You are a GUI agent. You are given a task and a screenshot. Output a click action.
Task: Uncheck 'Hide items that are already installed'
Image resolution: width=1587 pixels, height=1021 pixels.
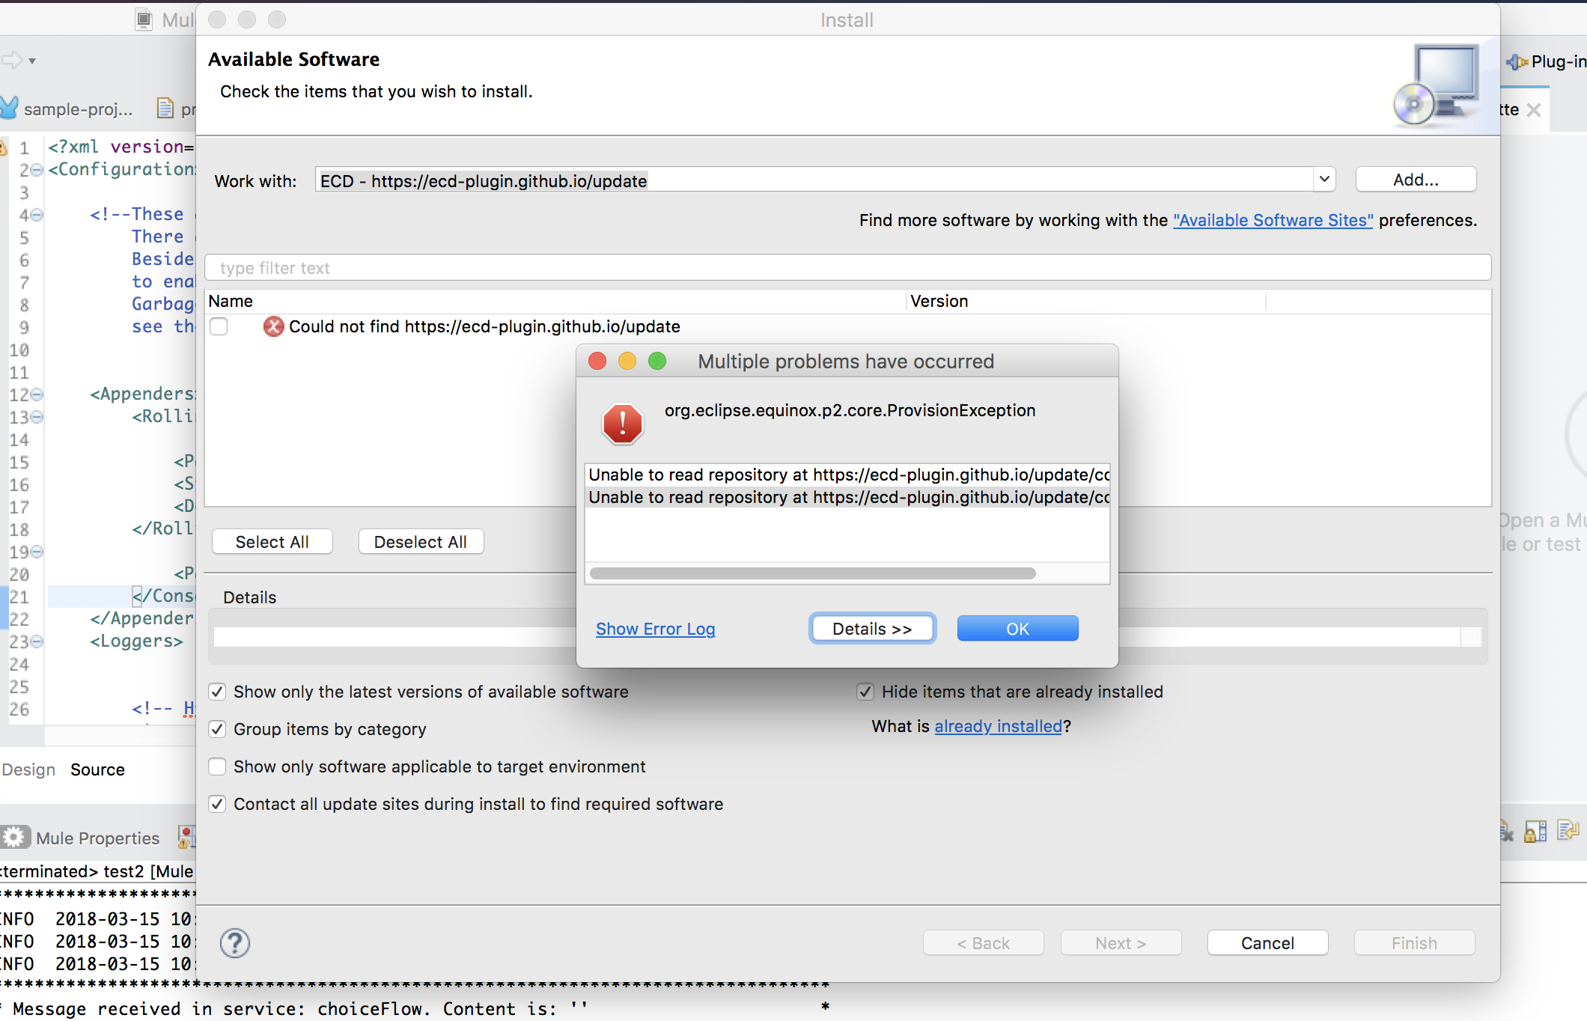[865, 692]
